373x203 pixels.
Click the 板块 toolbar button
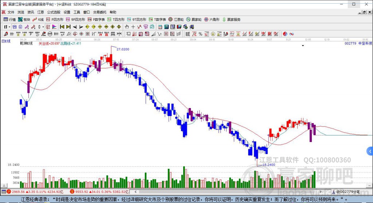click(x=24, y=20)
